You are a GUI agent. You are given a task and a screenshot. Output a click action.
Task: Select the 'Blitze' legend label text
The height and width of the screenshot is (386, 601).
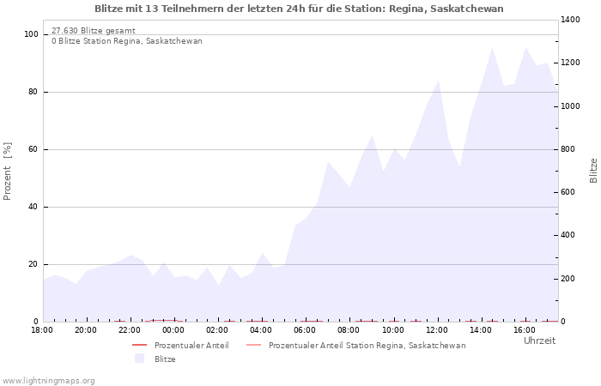click(x=165, y=359)
